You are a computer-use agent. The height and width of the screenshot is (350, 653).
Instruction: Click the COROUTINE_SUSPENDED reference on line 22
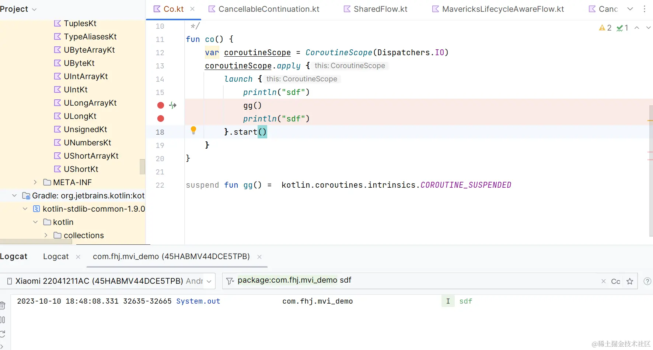coord(466,185)
